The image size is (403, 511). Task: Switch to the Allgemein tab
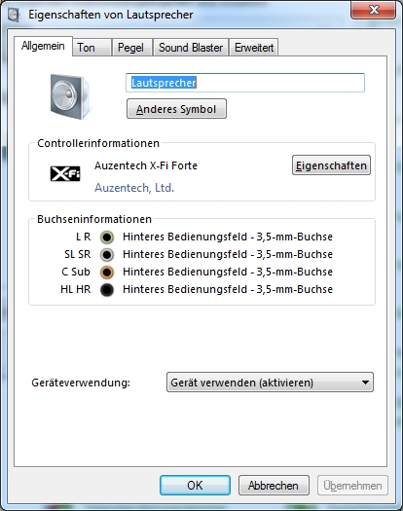point(43,46)
